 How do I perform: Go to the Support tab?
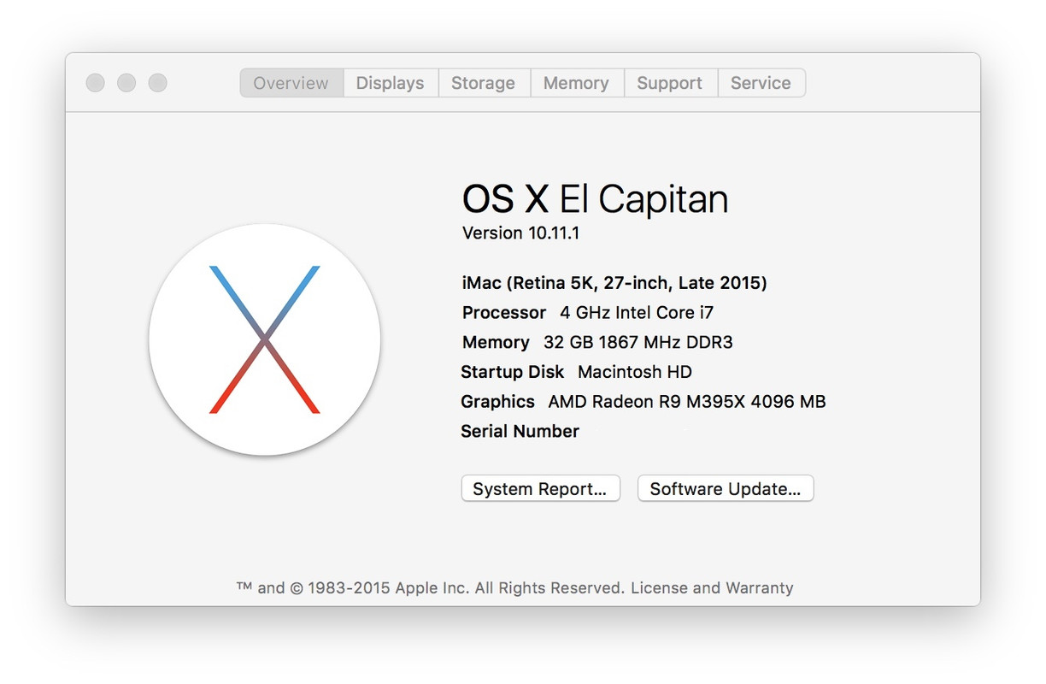(670, 83)
